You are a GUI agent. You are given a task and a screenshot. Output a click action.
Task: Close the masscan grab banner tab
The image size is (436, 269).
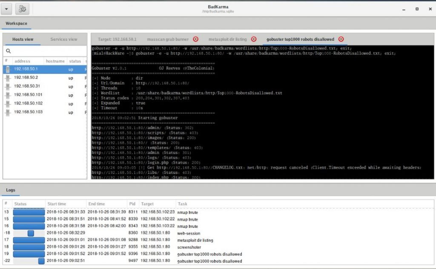pyautogui.click(x=196, y=39)
